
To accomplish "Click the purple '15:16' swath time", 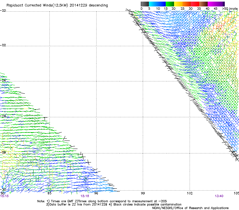I will click(85, 196).
